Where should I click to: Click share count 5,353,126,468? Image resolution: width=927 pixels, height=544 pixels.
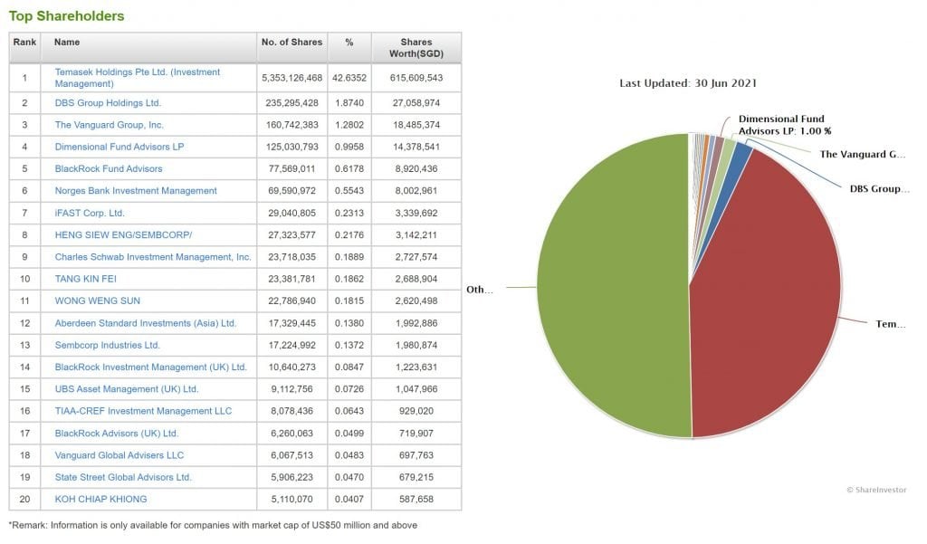[x=292, y=78]
